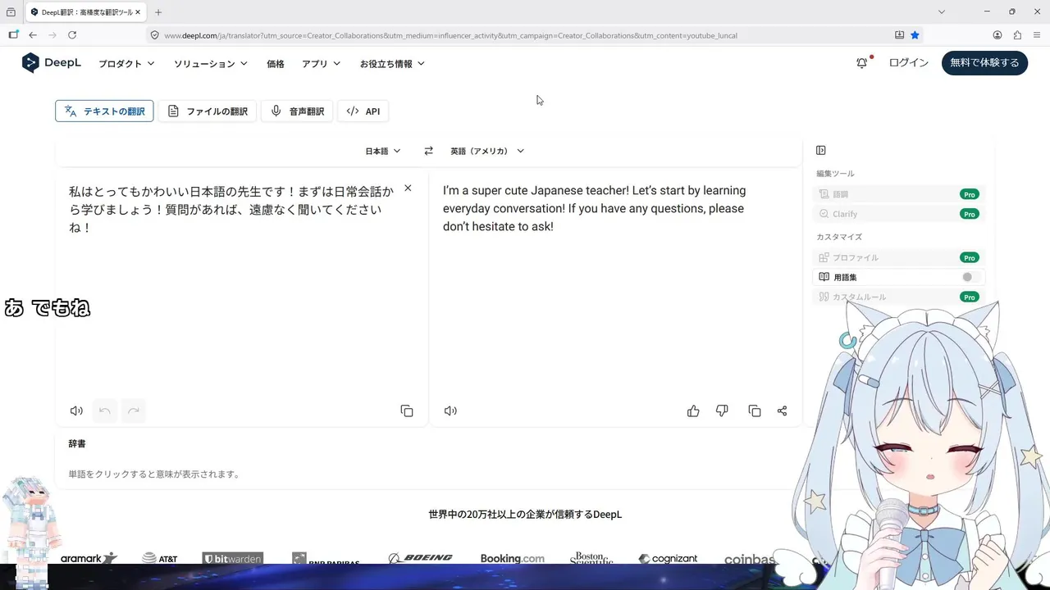Select the 語調 Pro tool

click(x=898, y=194)
